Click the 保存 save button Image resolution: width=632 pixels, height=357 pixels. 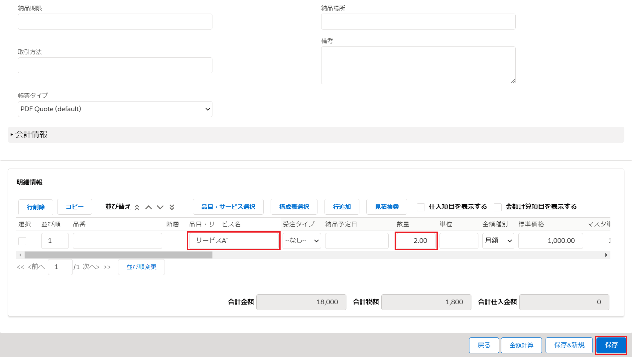pyautogui.click(x=611, y=345)
